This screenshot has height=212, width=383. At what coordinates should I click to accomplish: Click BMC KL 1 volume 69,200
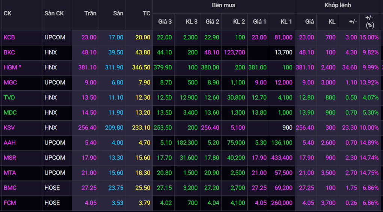(283, 188)
